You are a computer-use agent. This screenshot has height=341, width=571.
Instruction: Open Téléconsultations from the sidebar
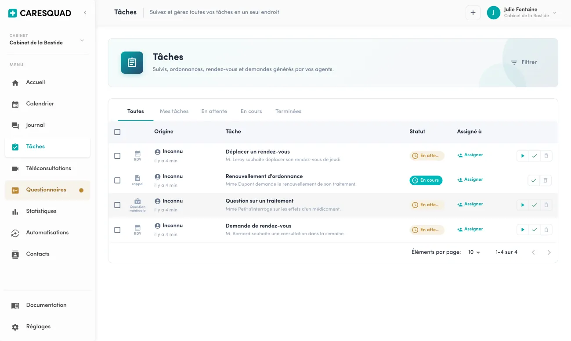tap(47, 169)
